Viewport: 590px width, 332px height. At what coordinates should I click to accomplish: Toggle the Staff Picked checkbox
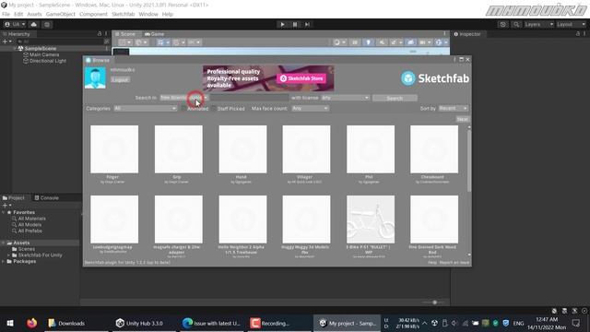pyautogui.click(x=213, y=109)
